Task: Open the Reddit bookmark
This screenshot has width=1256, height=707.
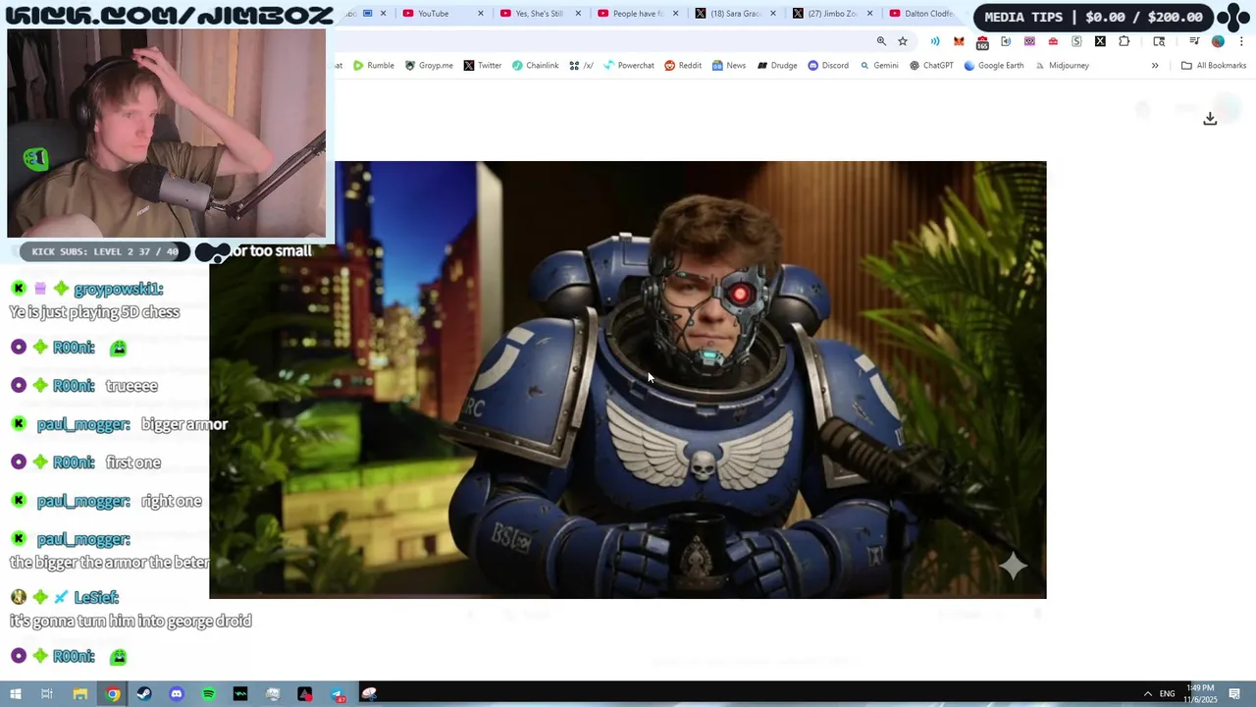Action: pyautogui.click(x=683, y=66)
